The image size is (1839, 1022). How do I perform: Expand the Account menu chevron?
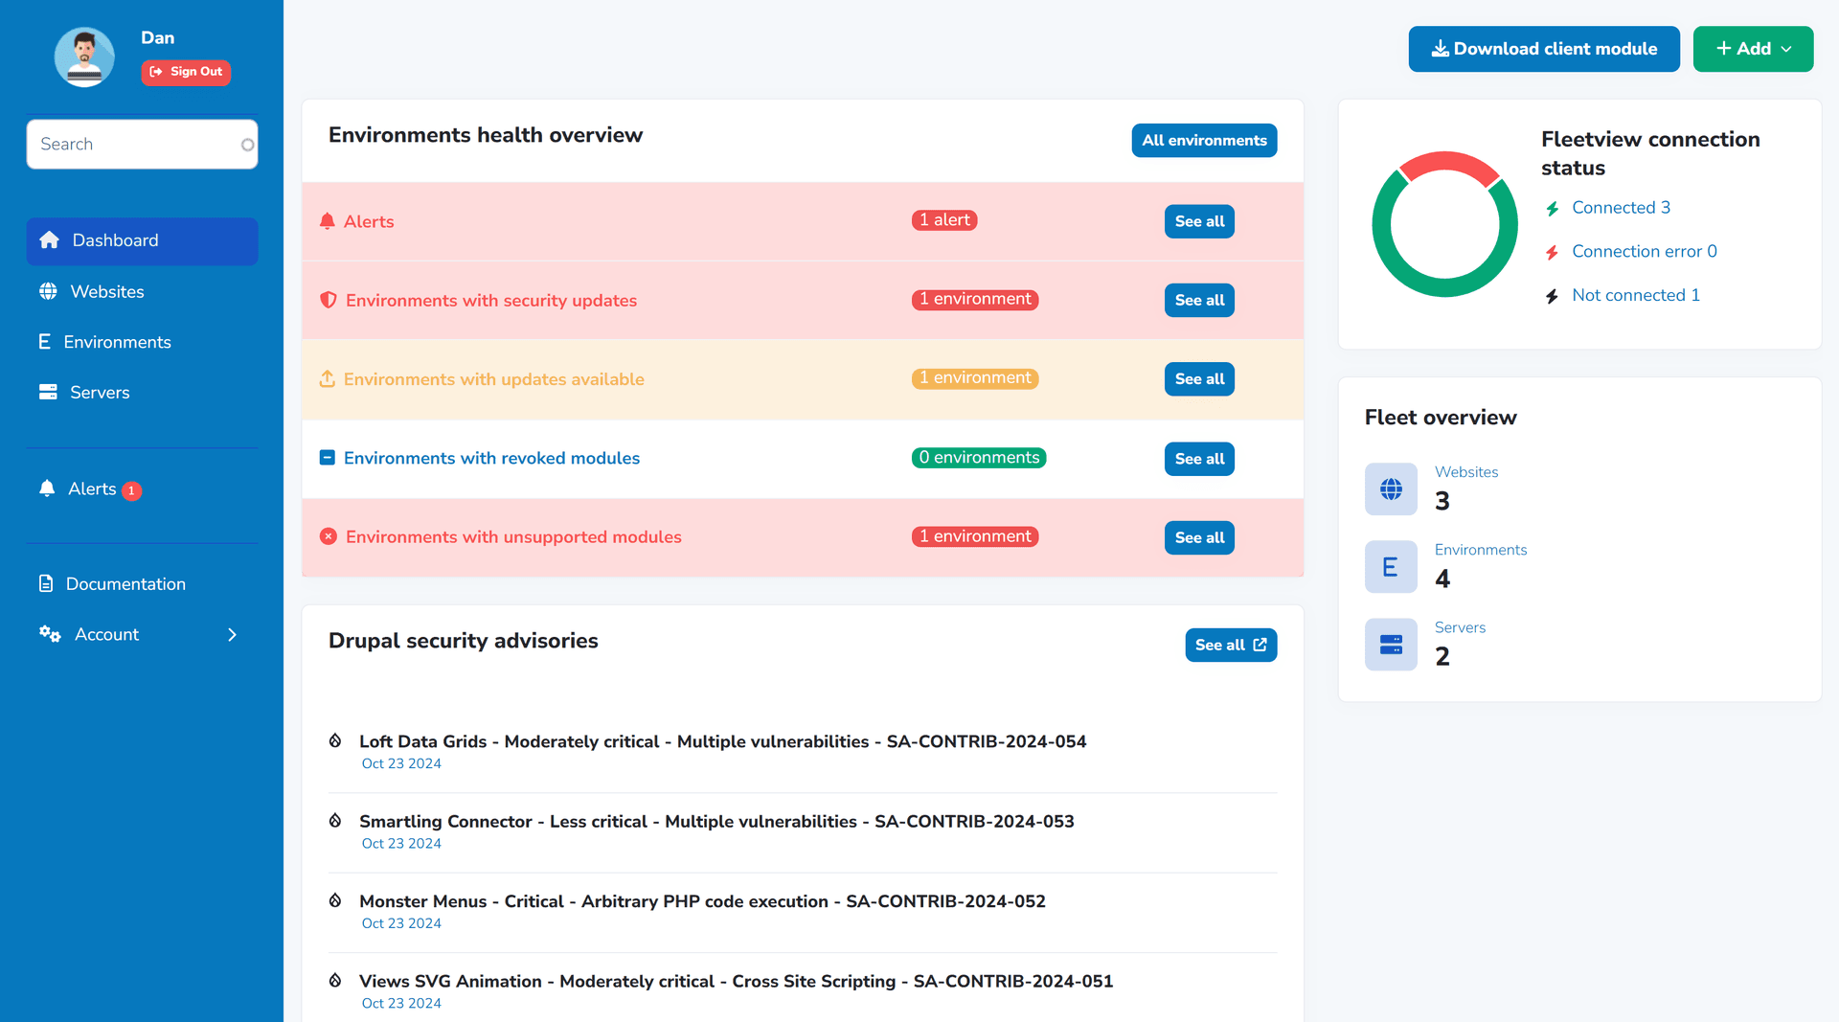232,634
